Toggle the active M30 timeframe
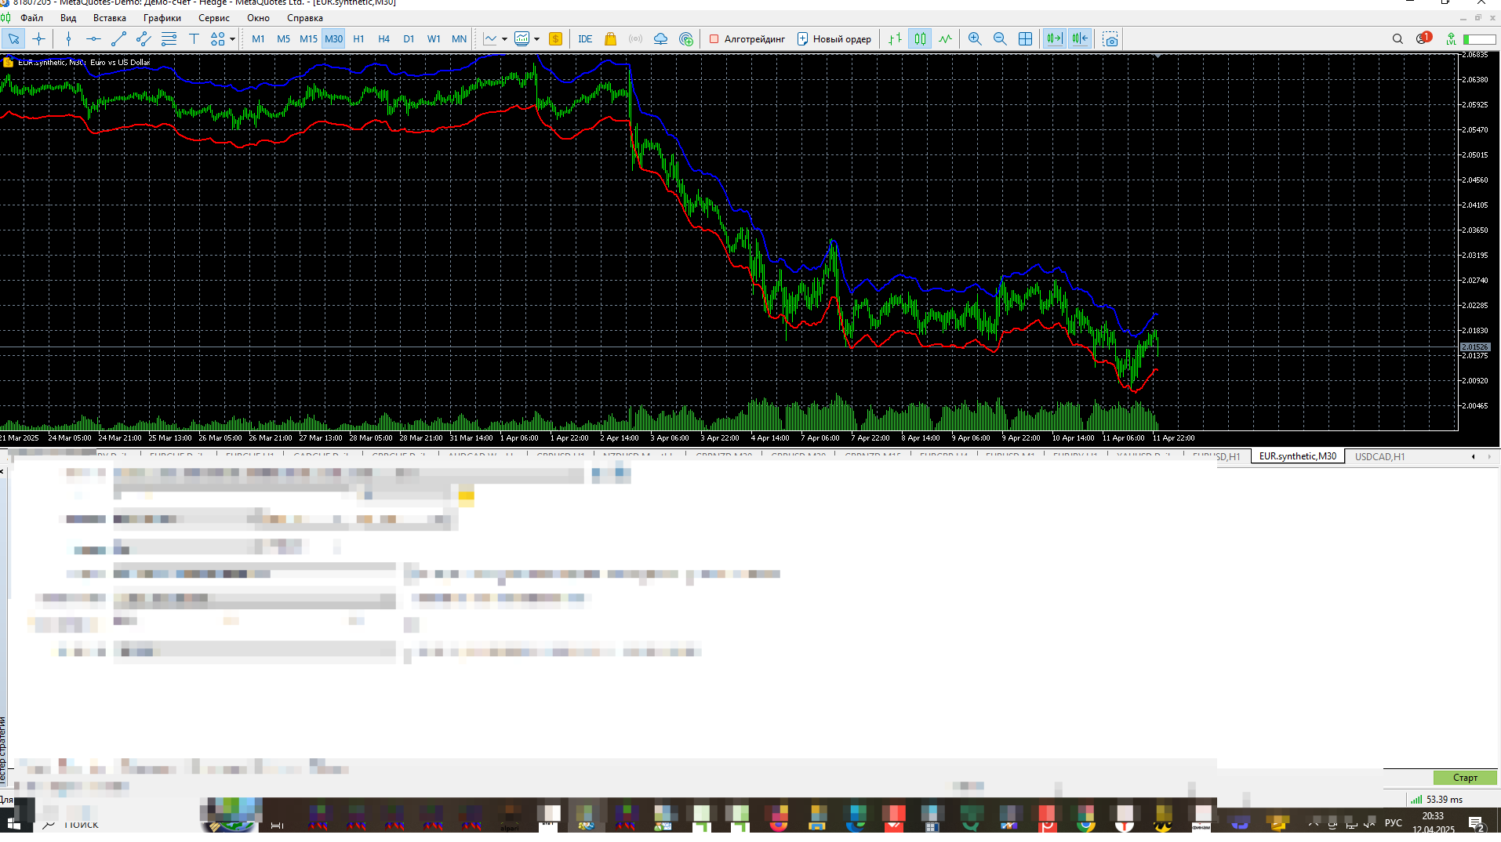Image resolution: width=1501 pixels, height=842 pixels. pos(333,38)
